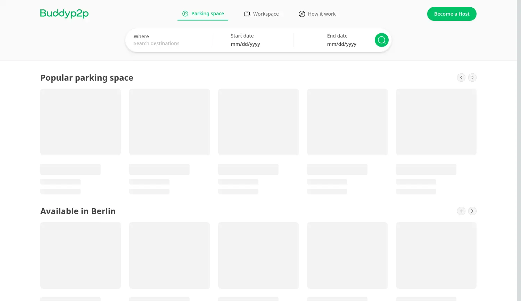521x301 pixels.
Task: Switch to the Workspace tab
Action: click(x=266, y=14)
